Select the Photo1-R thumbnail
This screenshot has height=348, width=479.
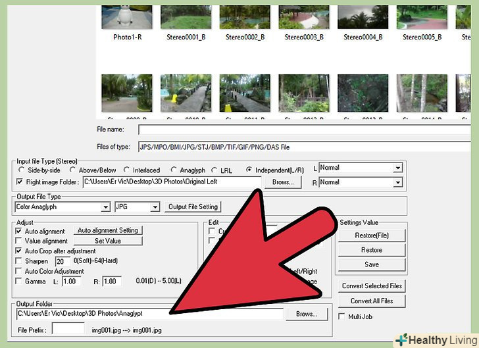coord(127,17)
